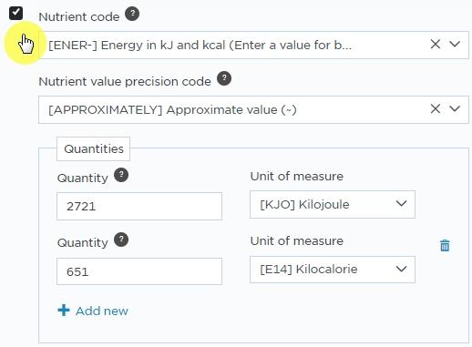Image resolution: width=472 pixels, height=347 pixels.
Task: Show help icon beside second Quantity label
Action: pyautogui.click(x=121, y=240)
